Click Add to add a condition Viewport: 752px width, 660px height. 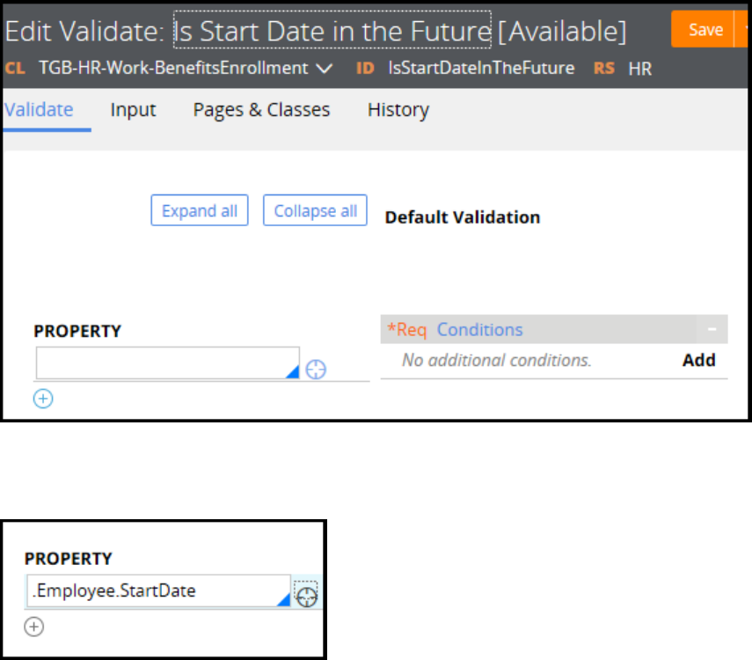(x=699, y=360)
